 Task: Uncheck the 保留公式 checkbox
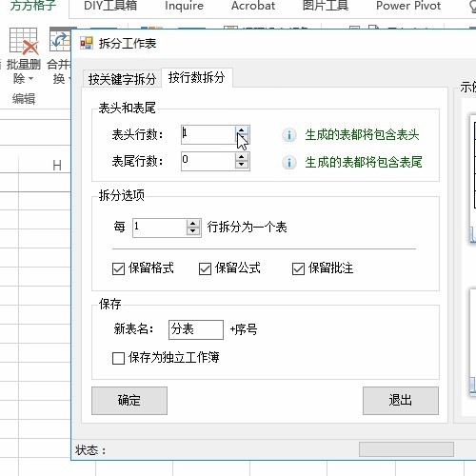[x=205, y=268]
